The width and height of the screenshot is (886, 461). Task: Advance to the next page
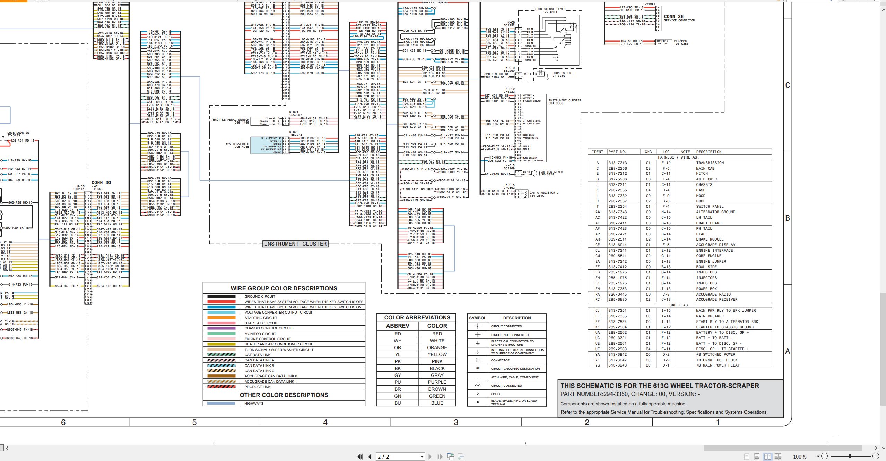[430, 457]
